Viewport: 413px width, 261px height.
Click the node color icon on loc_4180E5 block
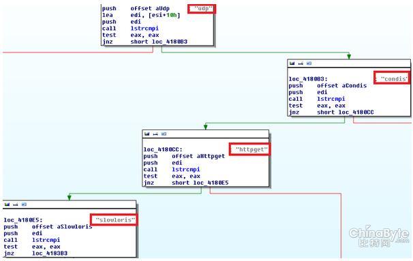[x=7, y=204]
